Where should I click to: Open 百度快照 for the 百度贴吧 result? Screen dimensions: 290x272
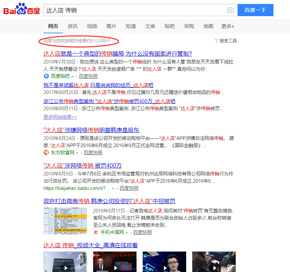[x=88, y=76]
